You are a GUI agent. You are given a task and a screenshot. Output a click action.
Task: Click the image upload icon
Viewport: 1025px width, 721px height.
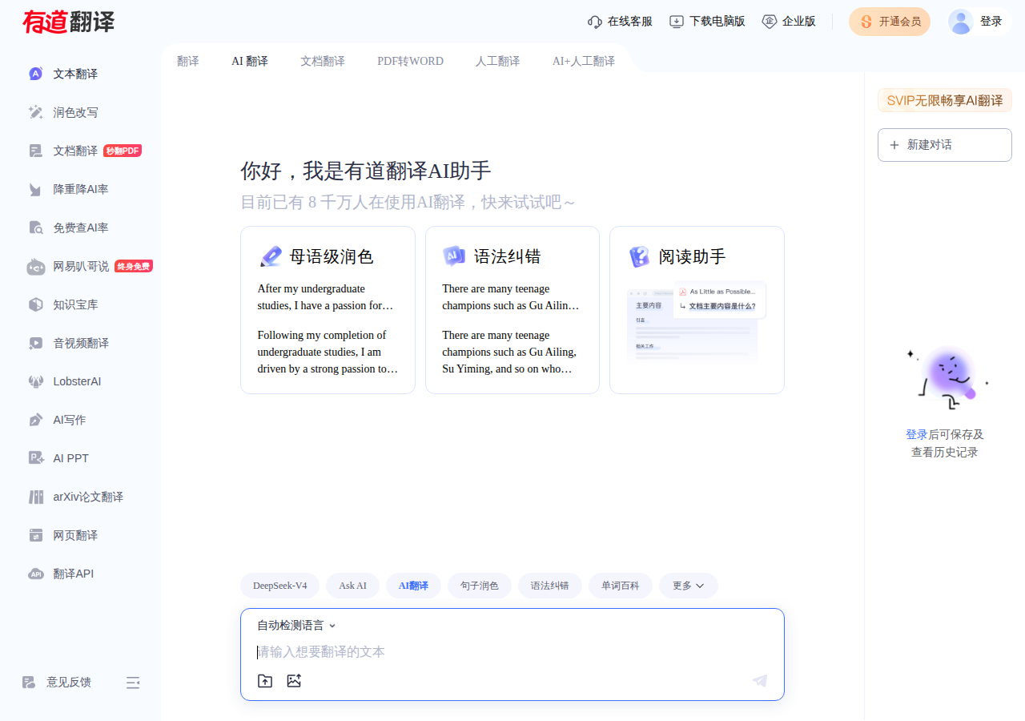(x=294, y=681)
